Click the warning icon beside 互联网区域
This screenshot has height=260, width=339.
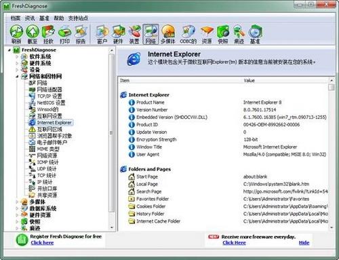click(33, 129)
